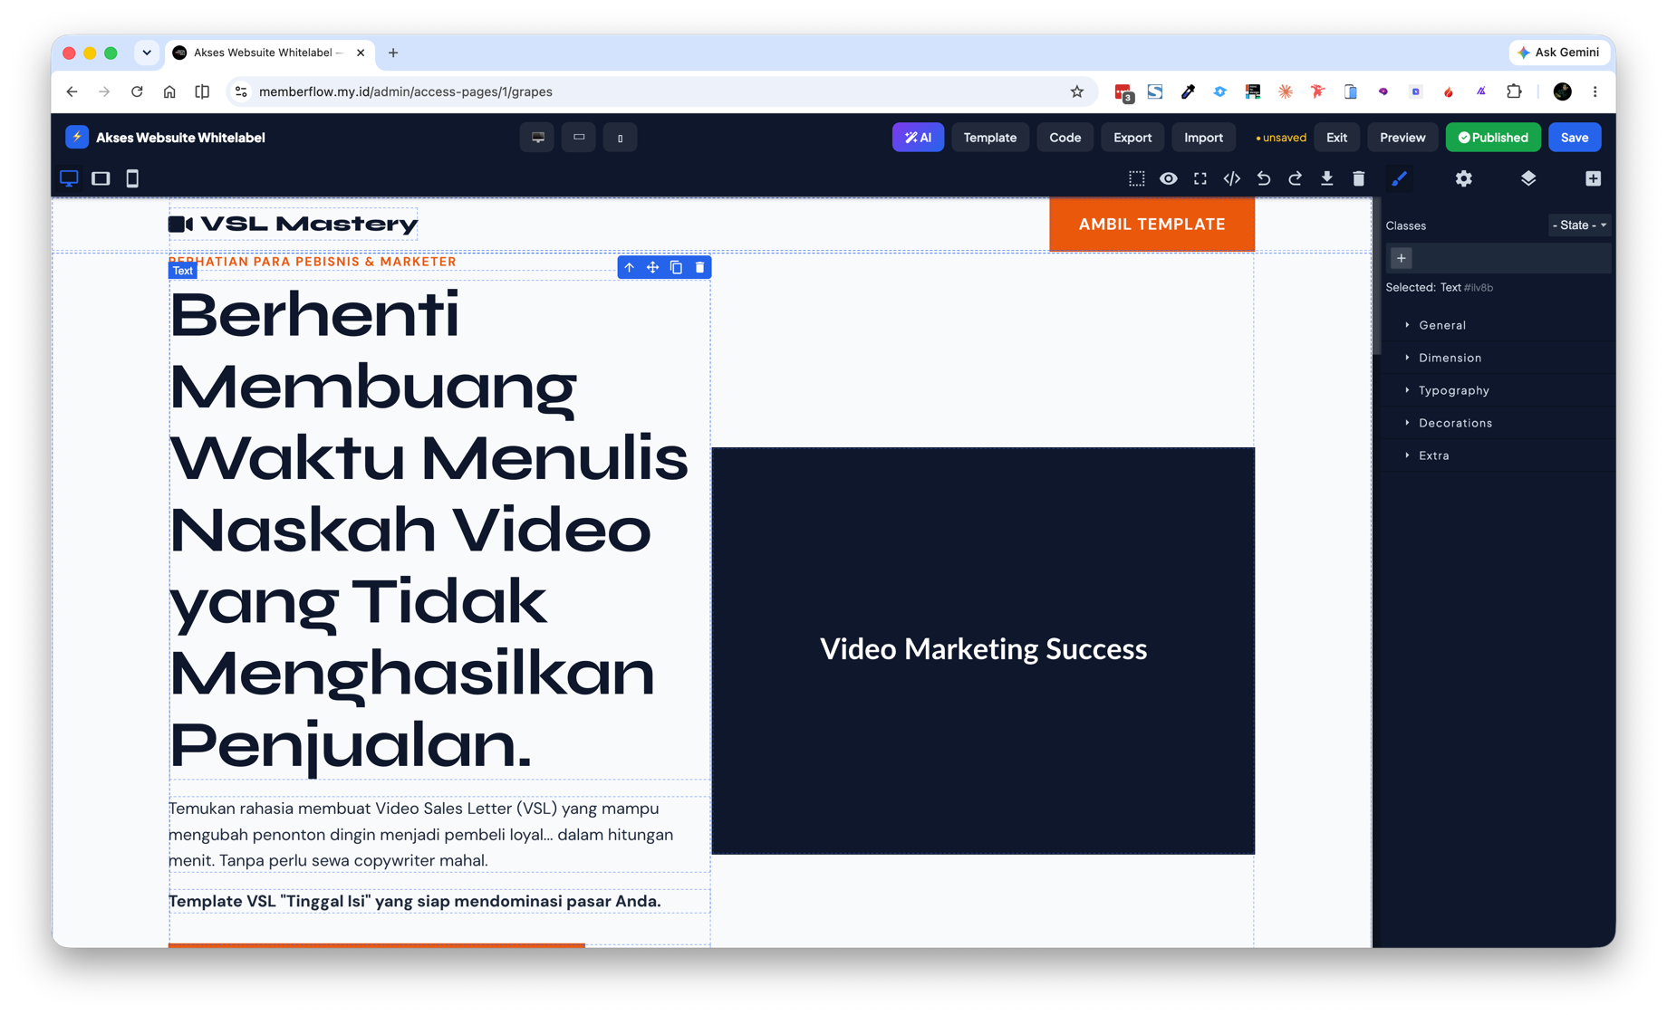
Task: Delete the selected Text component
Action: 699,267
